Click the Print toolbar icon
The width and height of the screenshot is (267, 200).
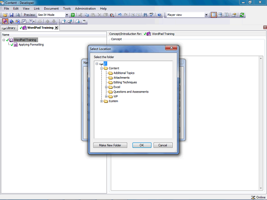18,15
